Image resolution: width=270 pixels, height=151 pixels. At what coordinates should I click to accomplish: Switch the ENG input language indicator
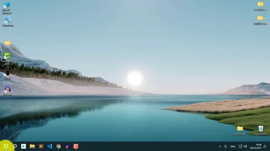(x=233, y=146)
